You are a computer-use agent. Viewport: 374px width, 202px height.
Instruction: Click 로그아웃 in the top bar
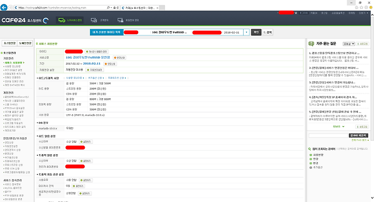point(304,13)
